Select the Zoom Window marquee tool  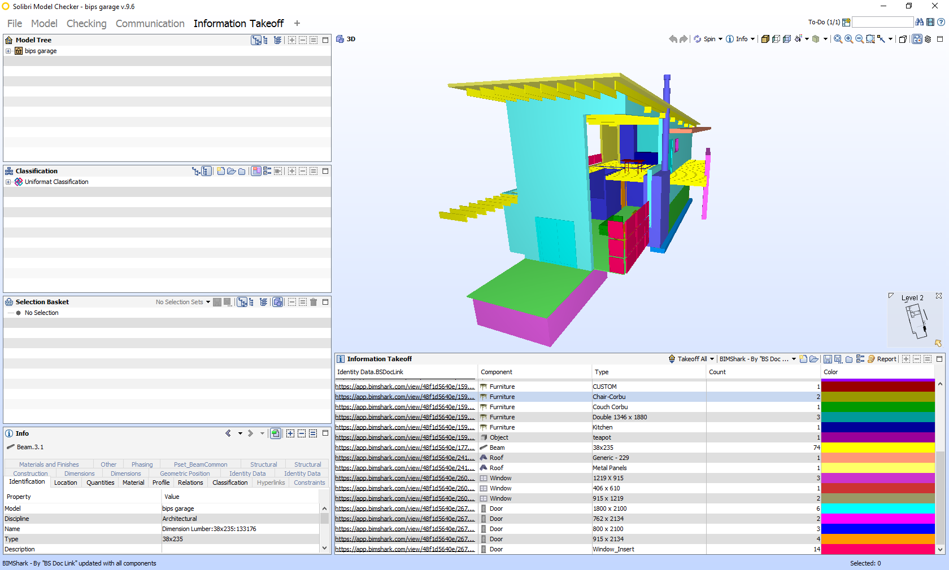click(x=870, y=39)
